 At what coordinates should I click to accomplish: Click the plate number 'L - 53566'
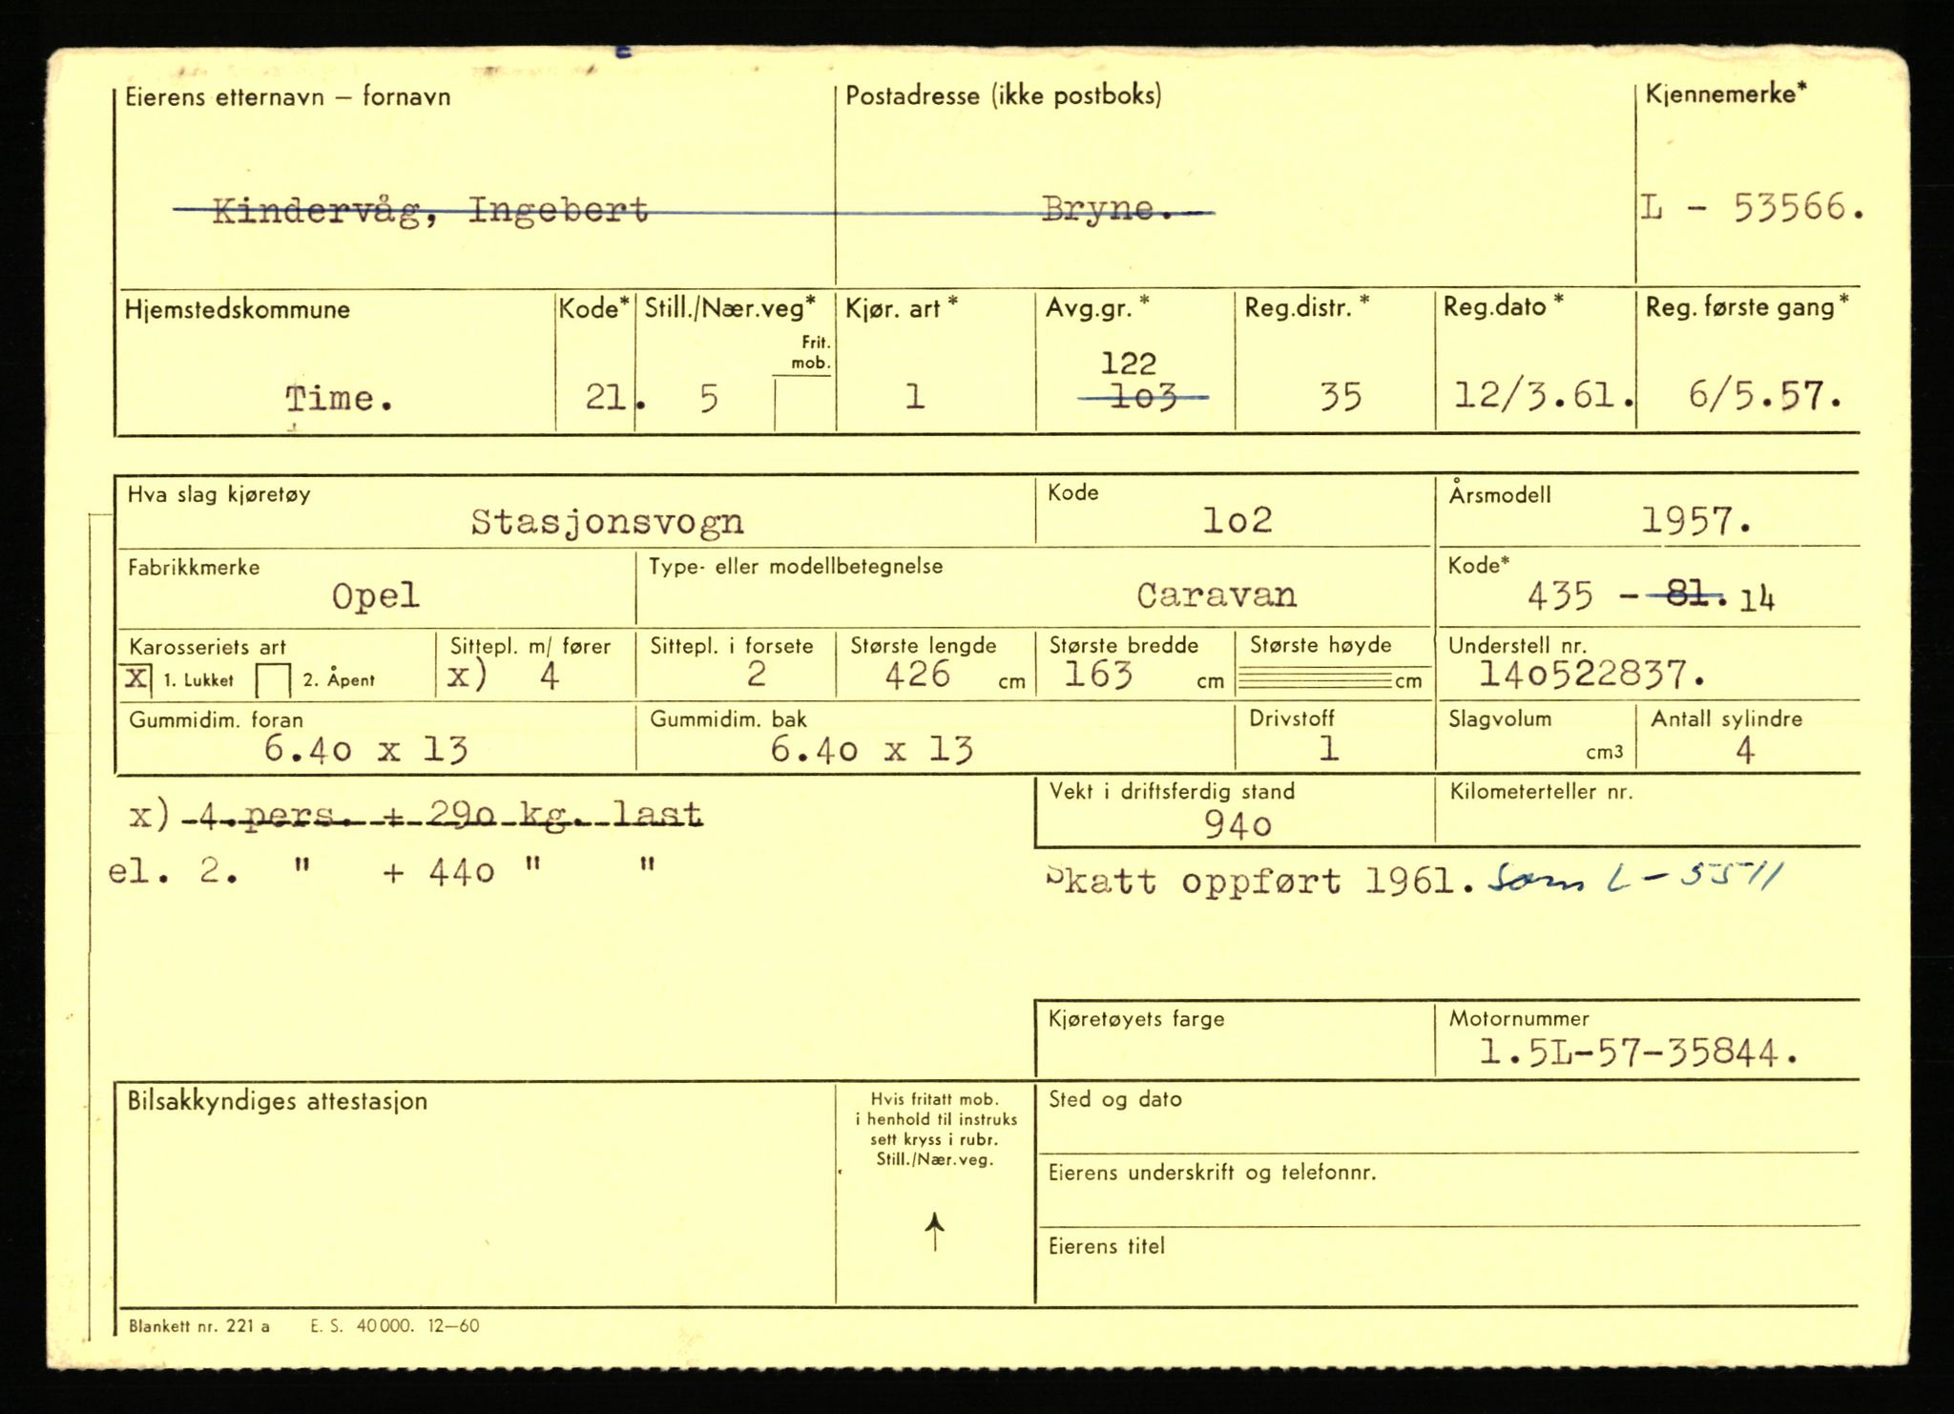coord(1751,207)
